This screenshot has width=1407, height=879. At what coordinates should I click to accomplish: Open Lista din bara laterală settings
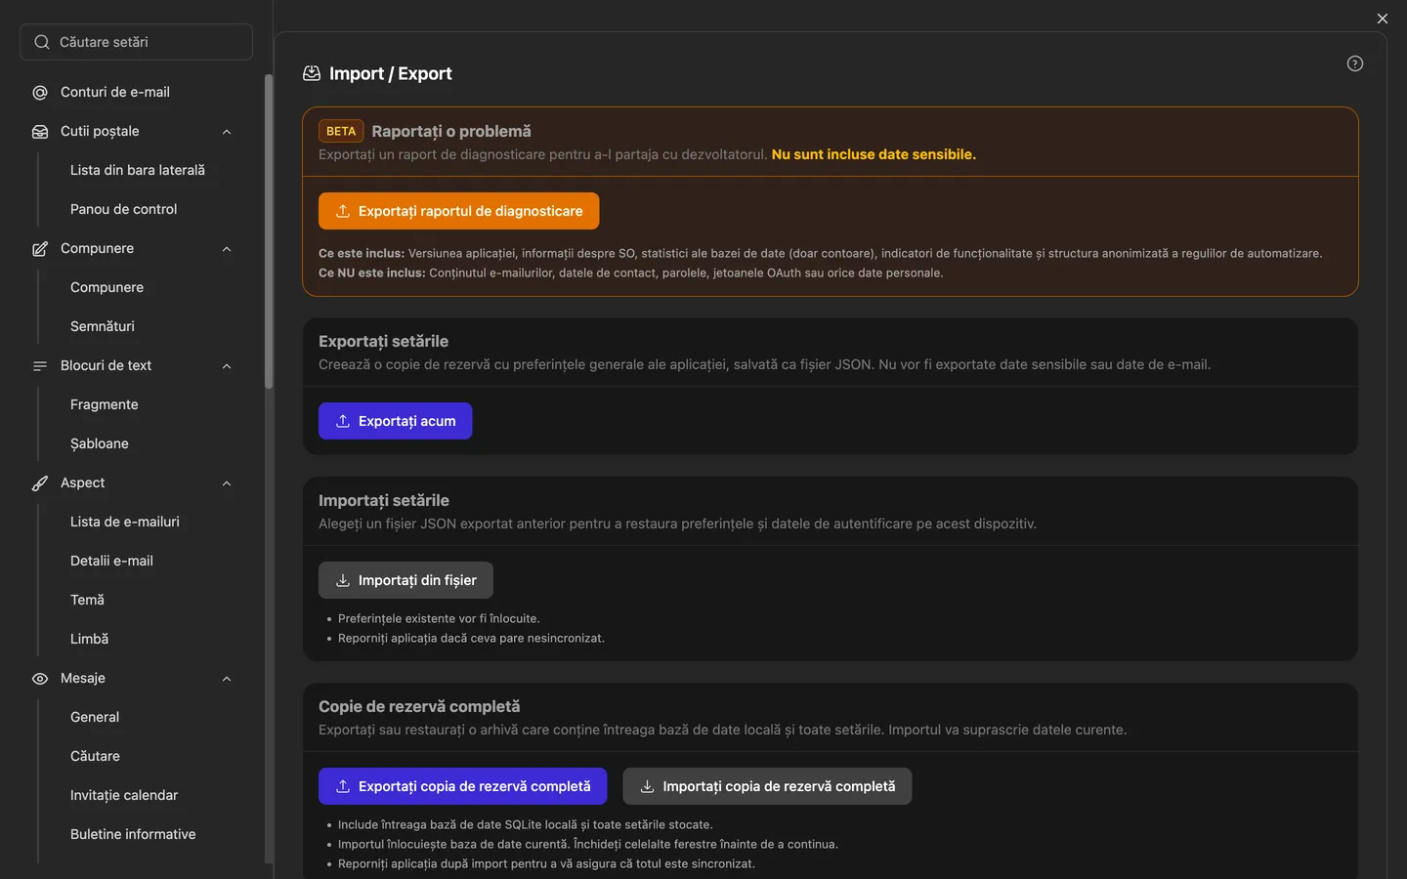138,170
